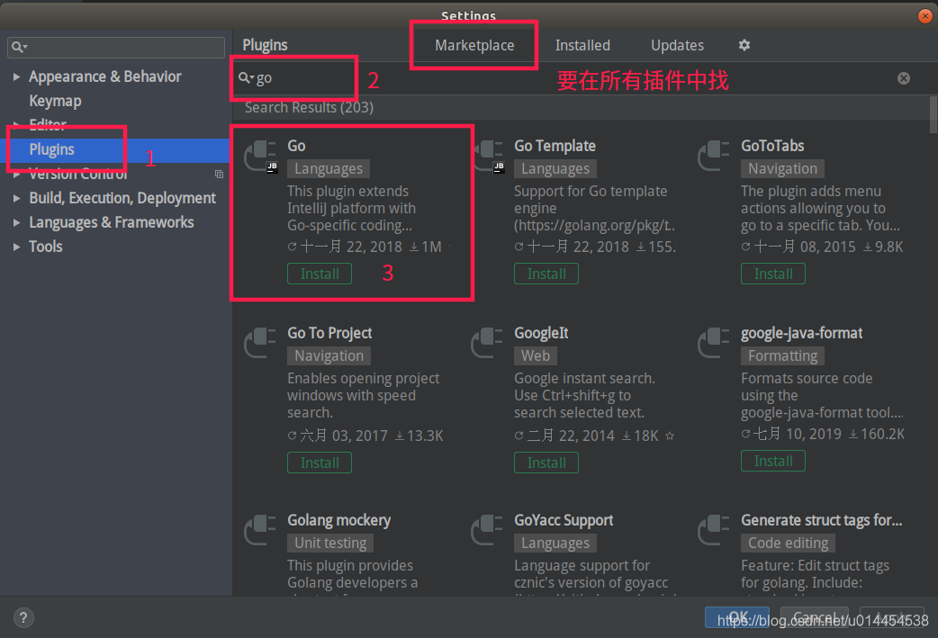Select Plugins in settings tree

tap(52, 149)
